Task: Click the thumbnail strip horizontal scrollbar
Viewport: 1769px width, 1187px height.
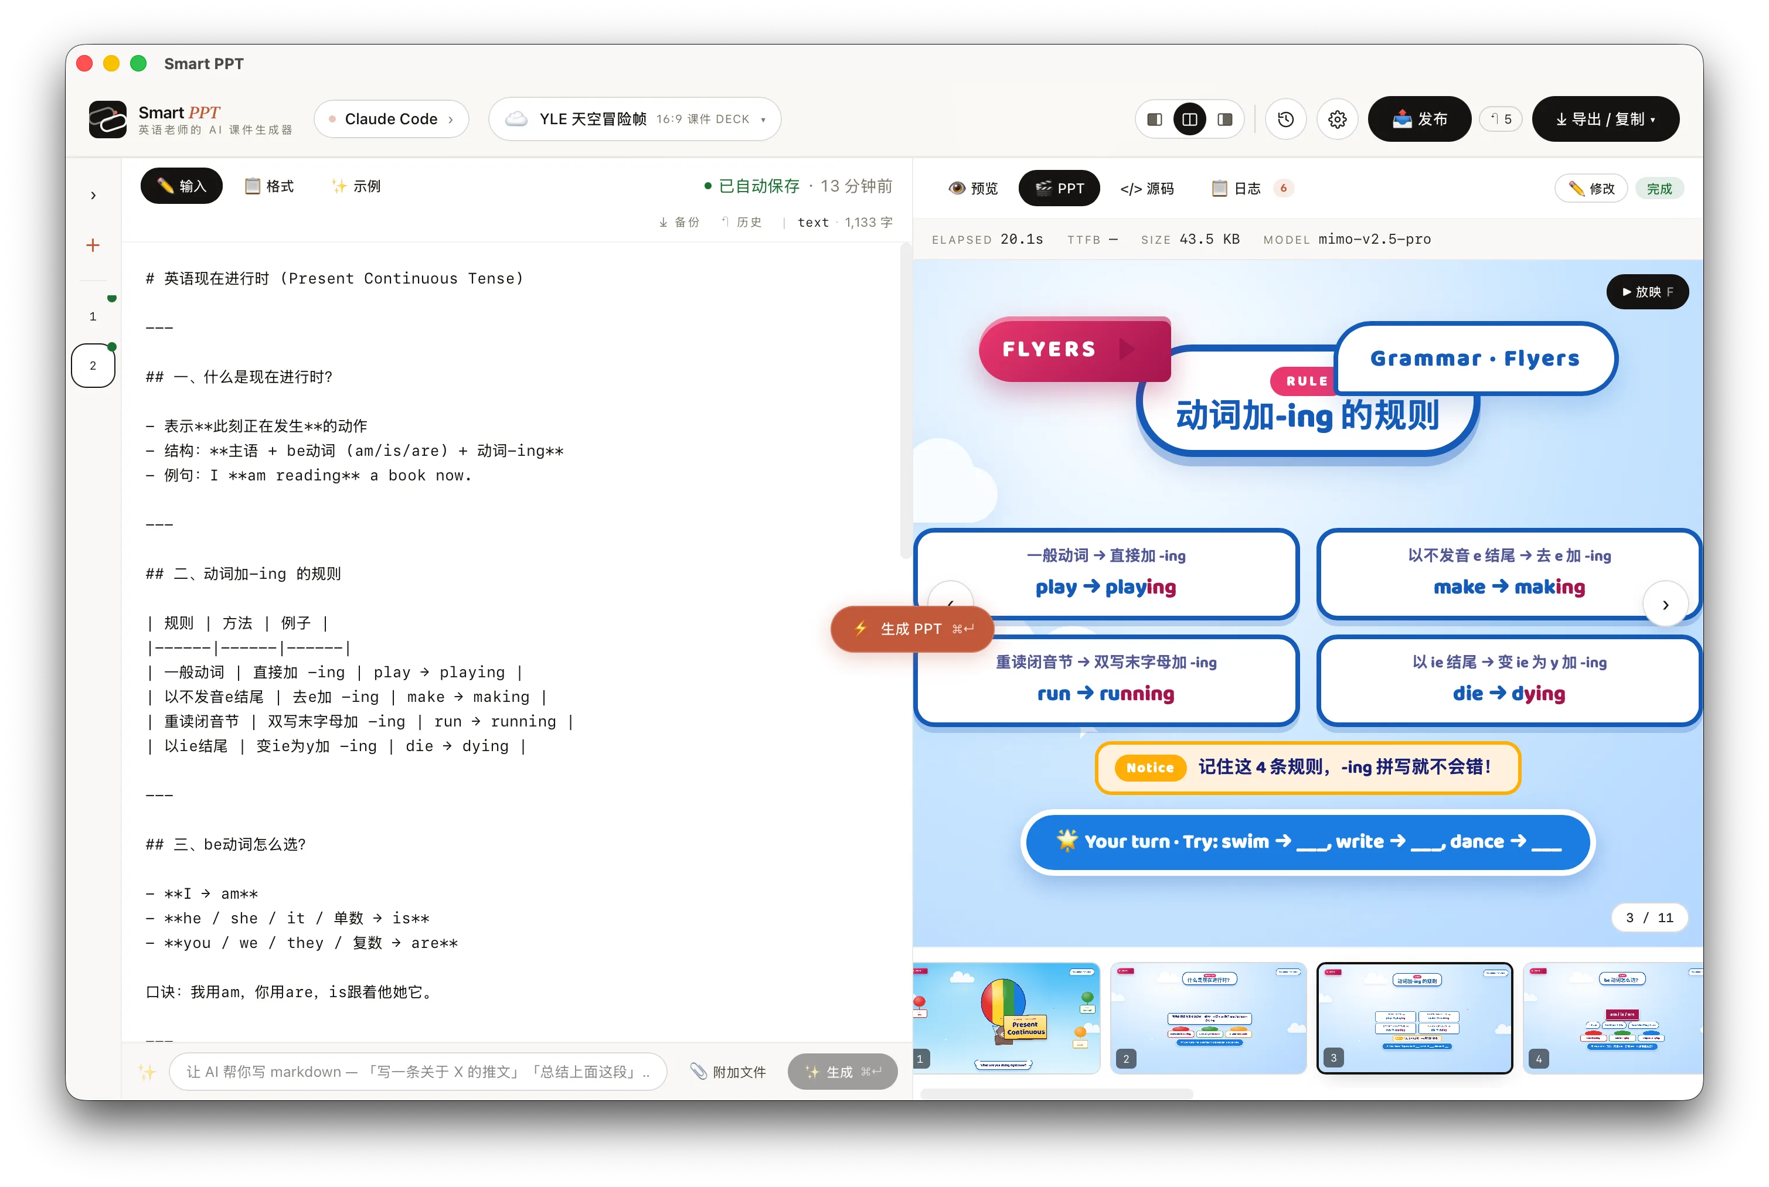Action: (x=1056, y=1093)
